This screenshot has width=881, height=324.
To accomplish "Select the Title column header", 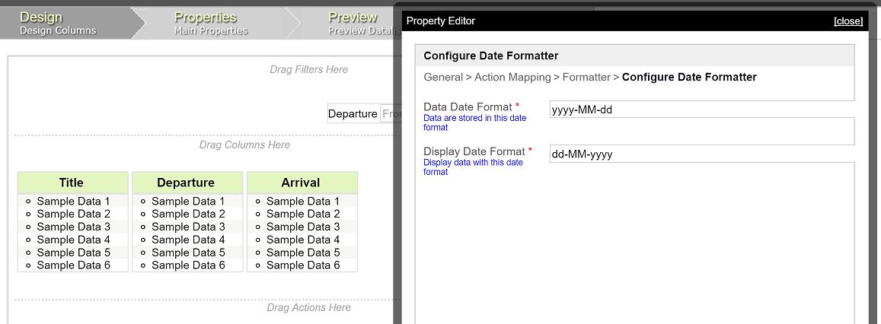I will tap(72, 183).
